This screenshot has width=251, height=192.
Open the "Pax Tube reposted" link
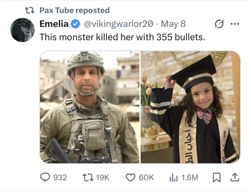coord(75,10)
